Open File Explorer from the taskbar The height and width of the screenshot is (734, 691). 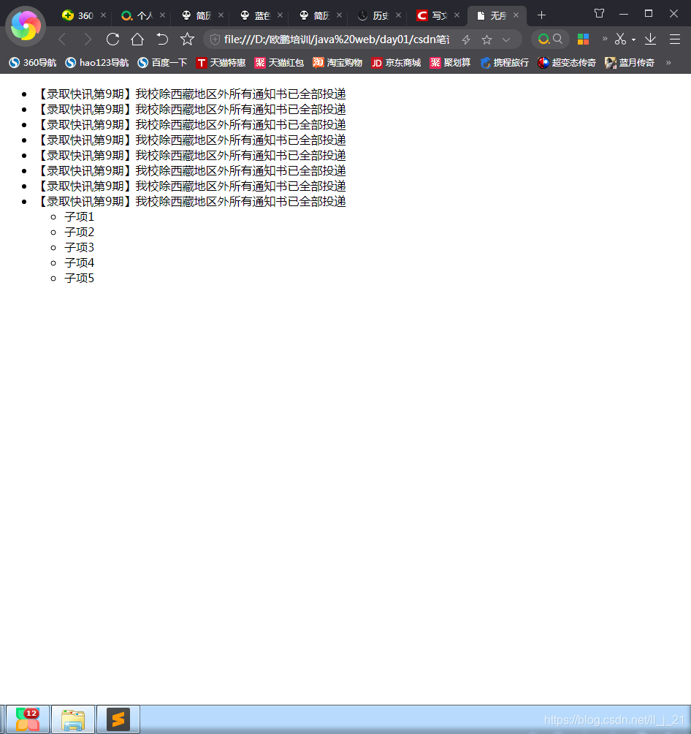(73, 719)
